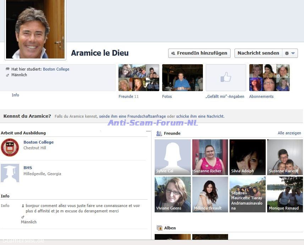Image resolution: width=304 pixels, height=245 pixels.
Task: Click the Alben section album icon
Action: 160,228
